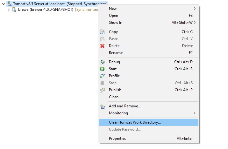Open the Monitoring submenu arrow
This screenshot has height=149, width=228.
(195, 113)
